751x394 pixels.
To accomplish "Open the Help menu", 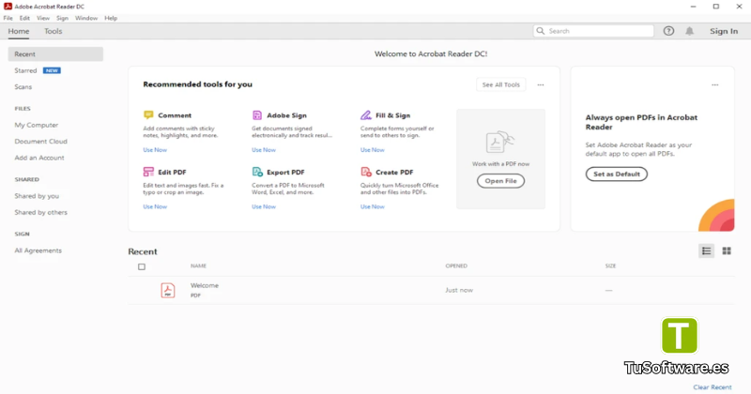I will [x=111, y=18].
